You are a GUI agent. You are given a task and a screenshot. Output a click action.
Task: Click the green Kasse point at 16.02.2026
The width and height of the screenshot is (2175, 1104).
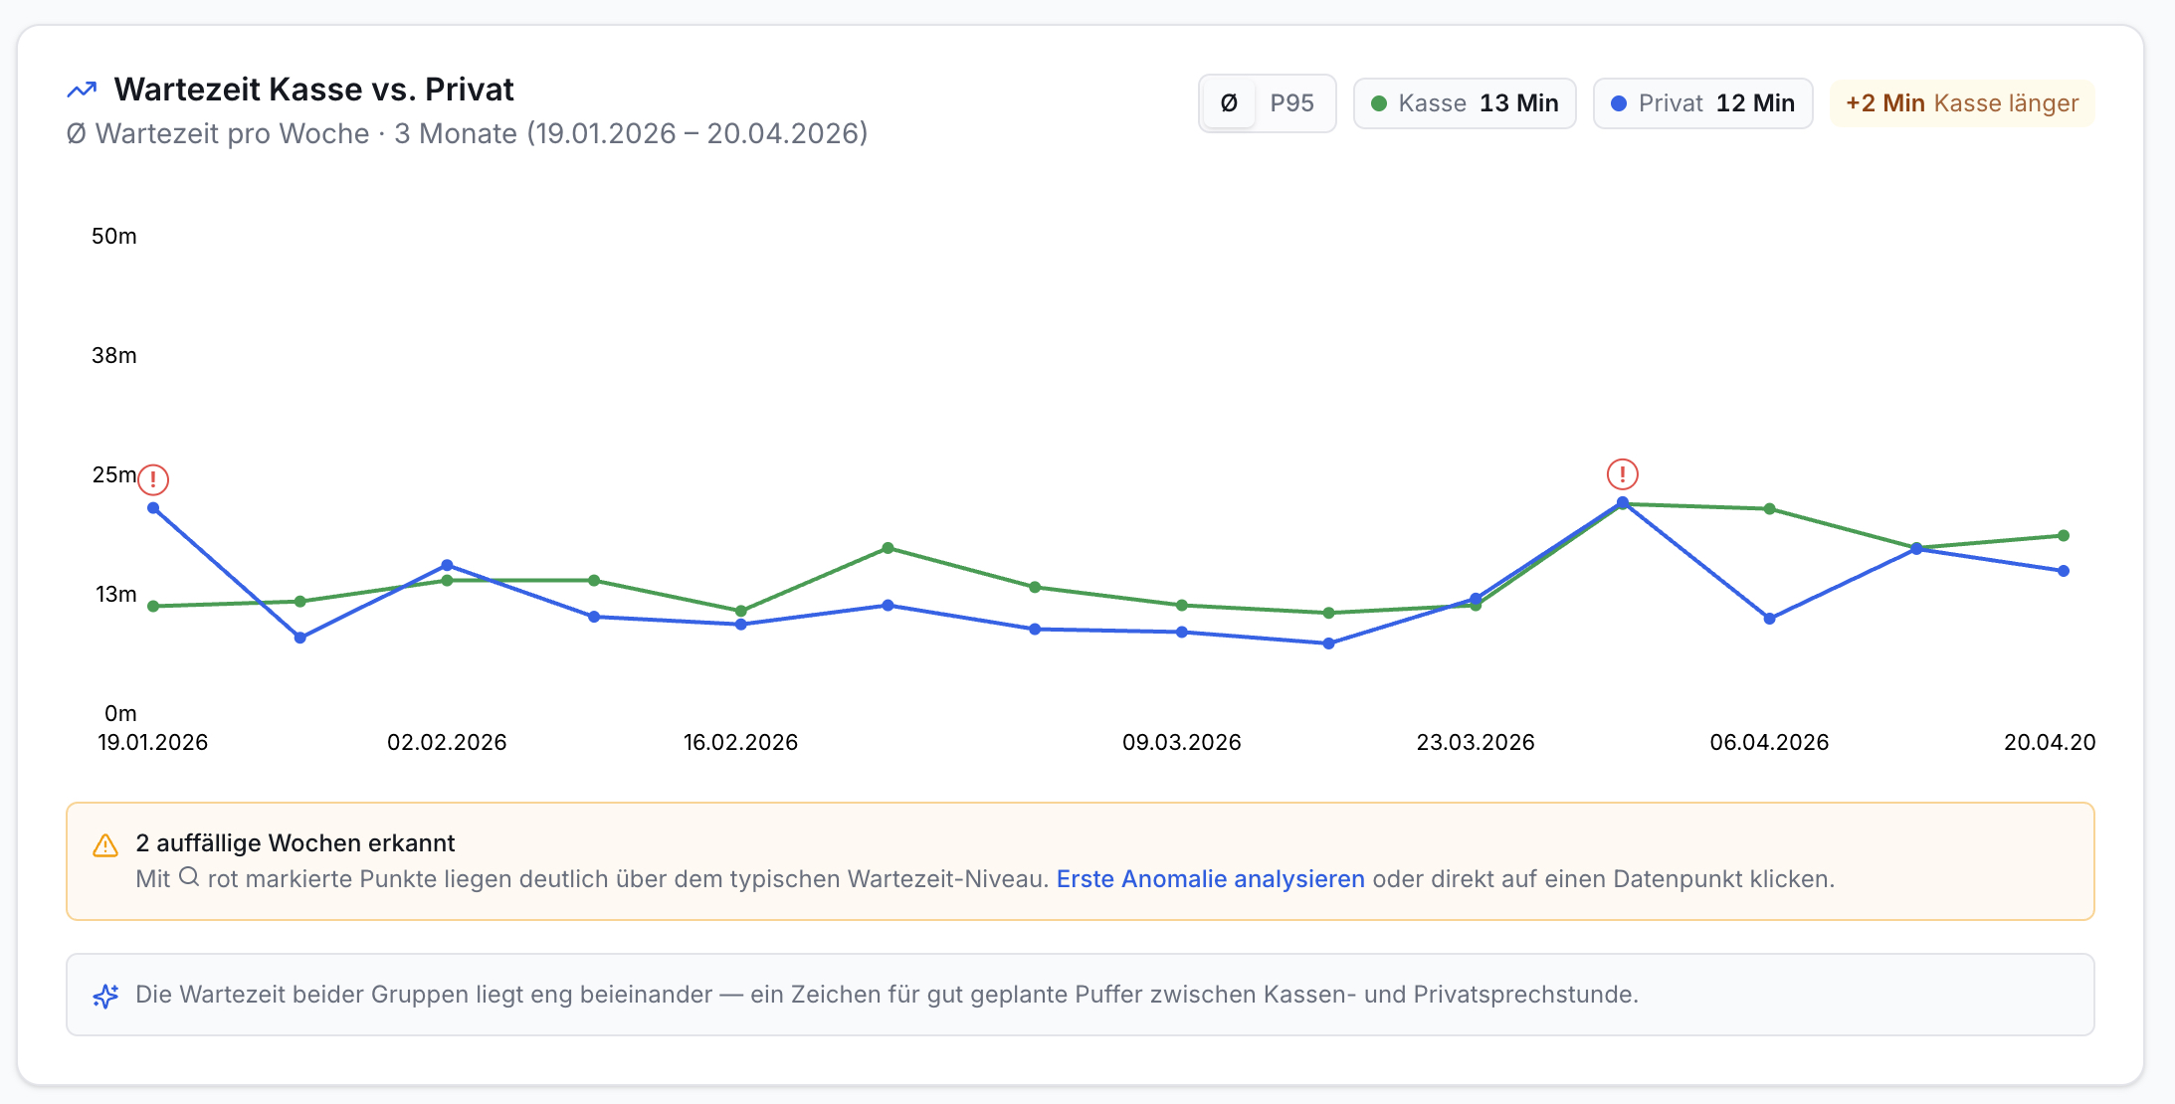(x=741, y=611)
